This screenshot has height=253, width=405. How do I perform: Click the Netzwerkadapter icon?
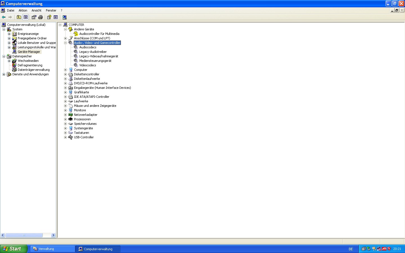tap(71, 115)
